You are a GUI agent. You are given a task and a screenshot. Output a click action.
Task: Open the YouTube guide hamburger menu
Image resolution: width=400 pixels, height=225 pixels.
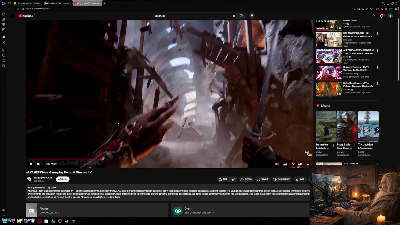point(12,16)
